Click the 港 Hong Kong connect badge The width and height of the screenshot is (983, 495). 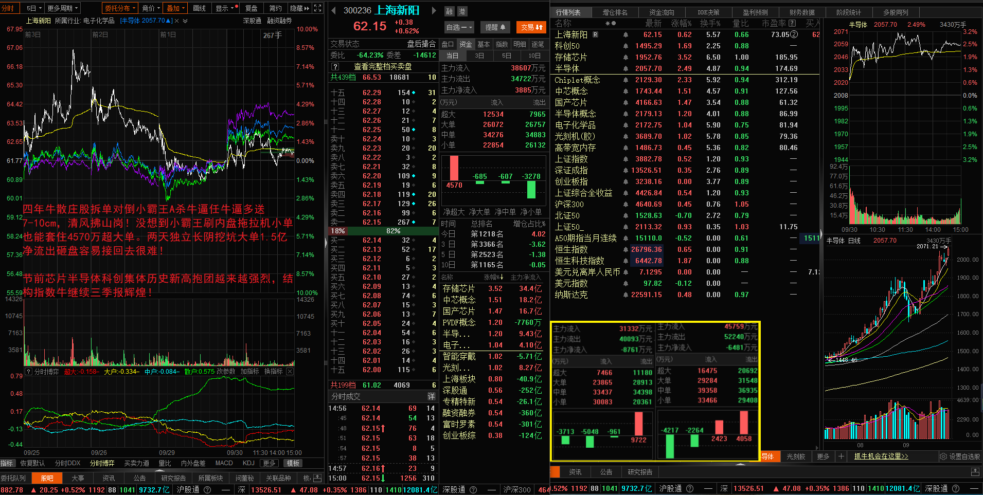point(461,11)
